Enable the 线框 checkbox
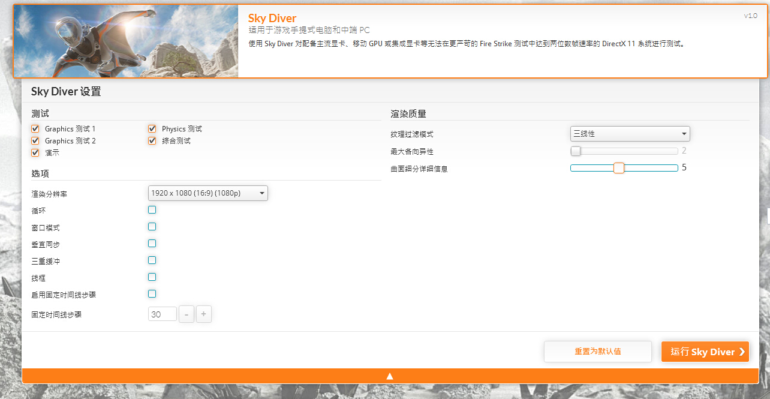The height and width of the screenshot is (399, 770). 152,277
